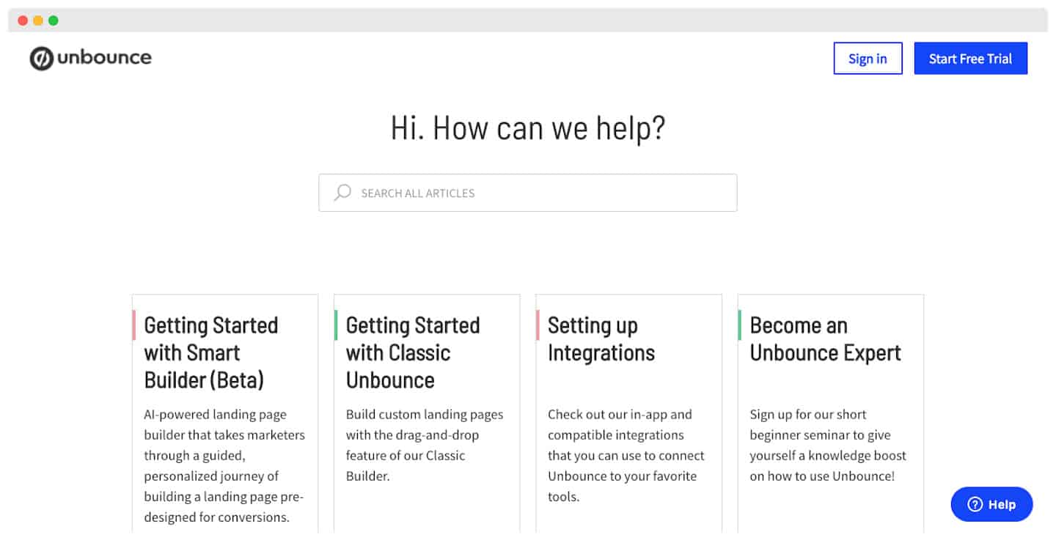Open Getting Started with Smart Builder (Beta)

click(x=211, y=352)
